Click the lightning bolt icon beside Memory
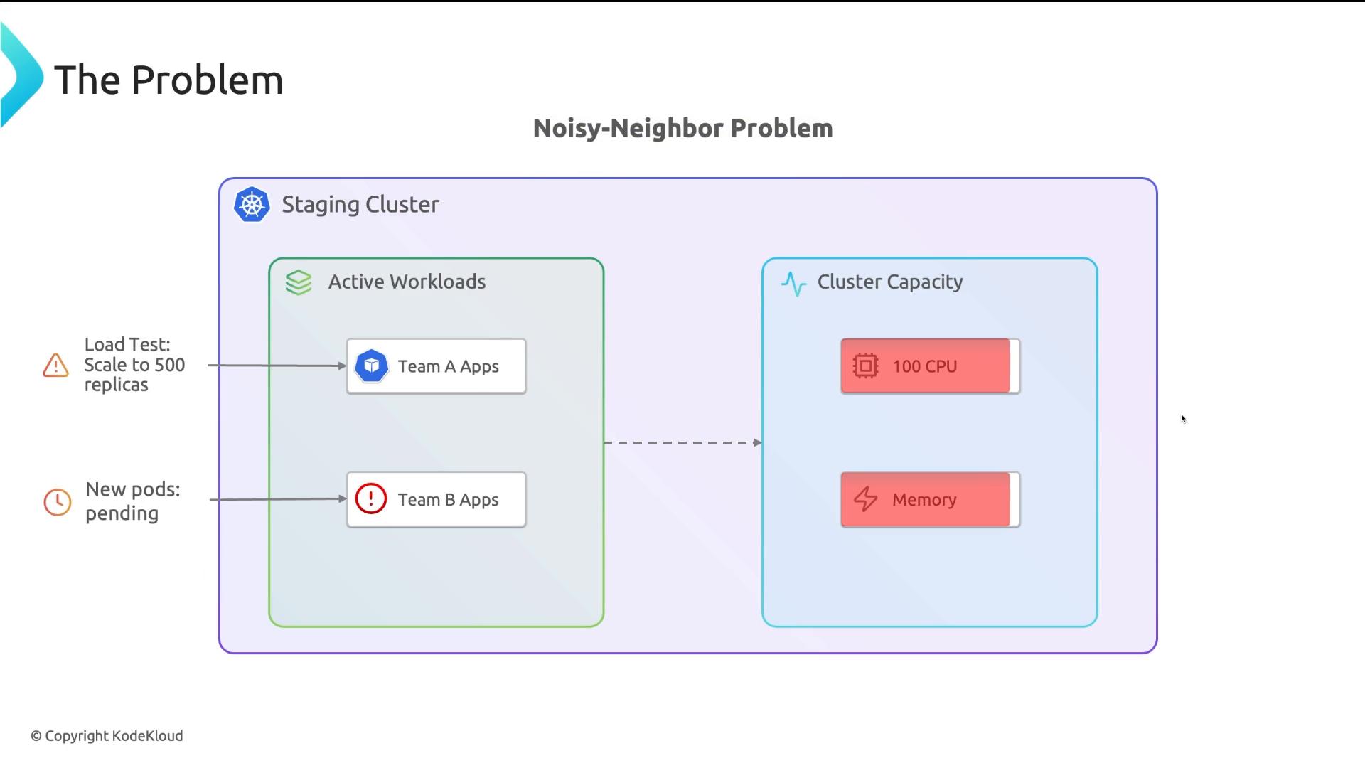 [x=865, y=499]
